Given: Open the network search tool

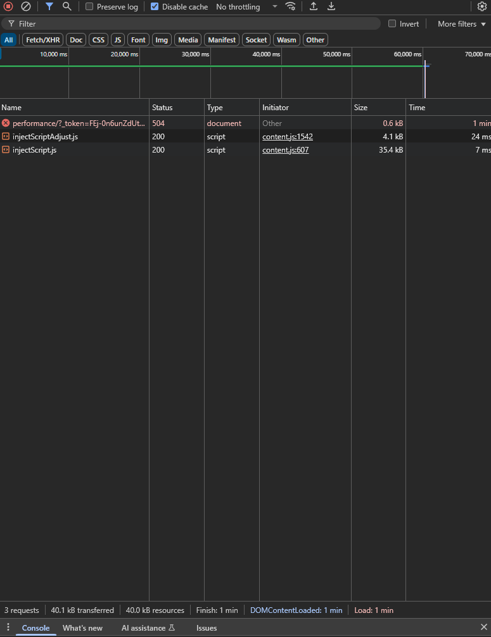Looking at the screenshot, I should point(67,6).
